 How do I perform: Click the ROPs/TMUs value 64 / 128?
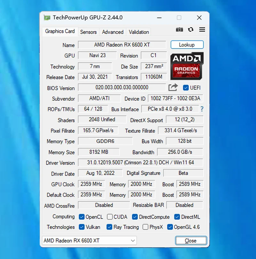(93, 109)
